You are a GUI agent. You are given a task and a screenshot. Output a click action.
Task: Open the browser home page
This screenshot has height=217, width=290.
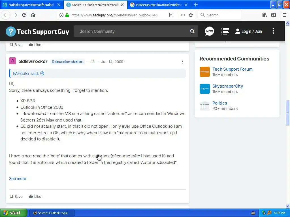click(33, 15)
